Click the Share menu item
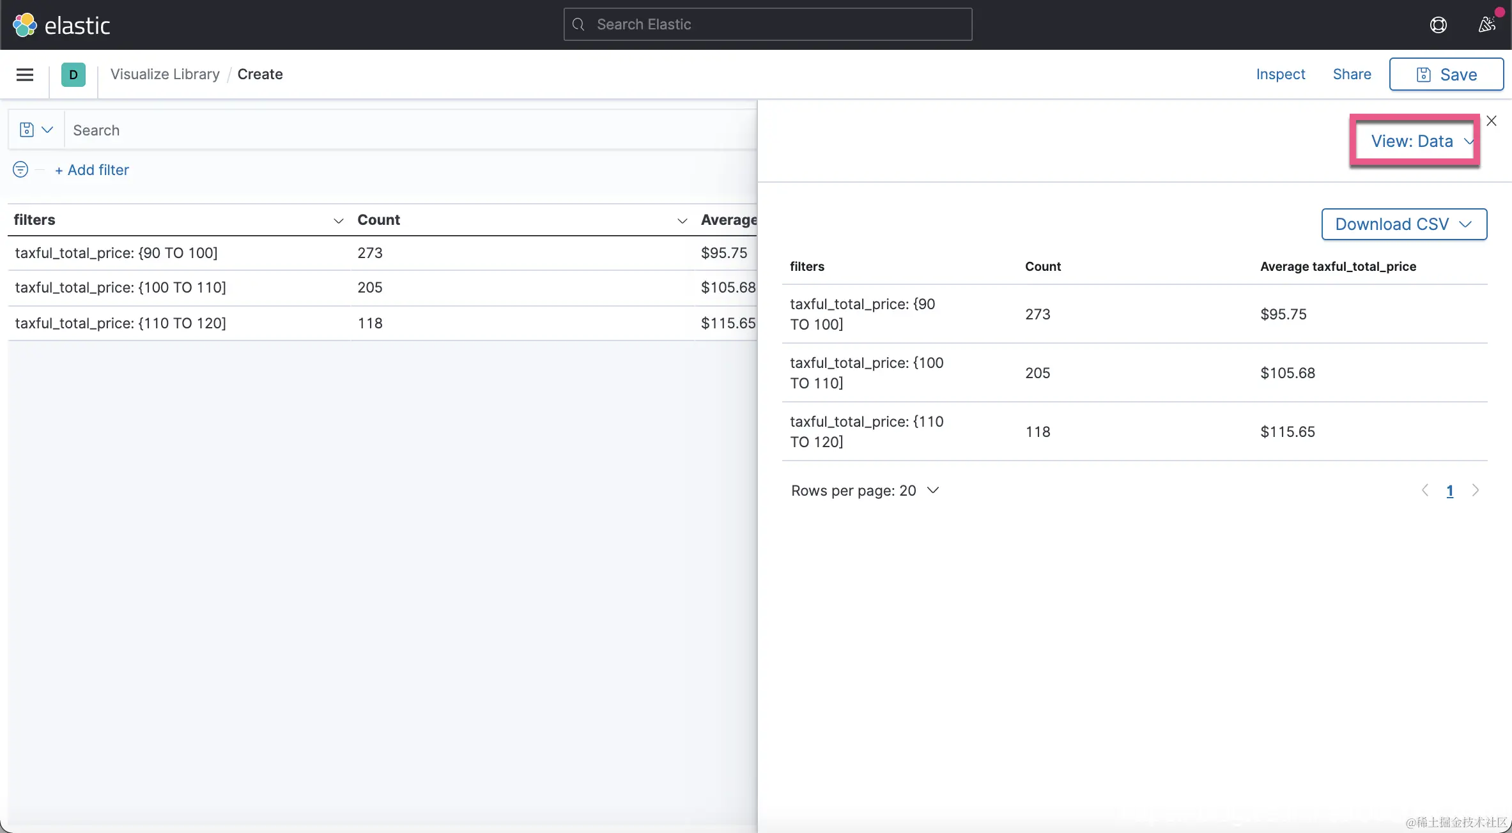The image size is (1512, 833). pyautogui.click(x=1352, y=74)
